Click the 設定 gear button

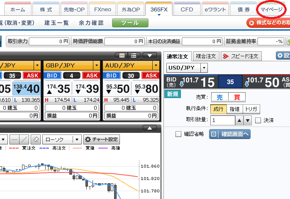point(283,55)
